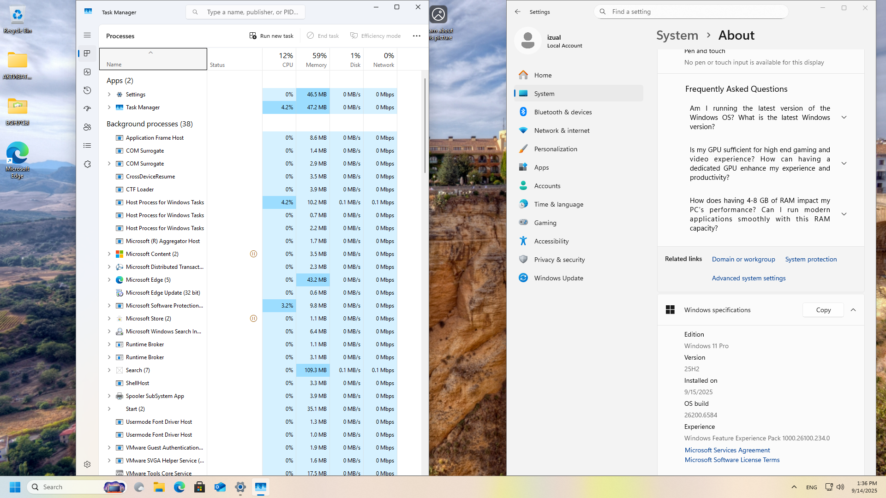The height and width of the screenshot is (498, 886).
Task: Open App history page in Task Manager sidebar
Action: (x=87, y=90)
